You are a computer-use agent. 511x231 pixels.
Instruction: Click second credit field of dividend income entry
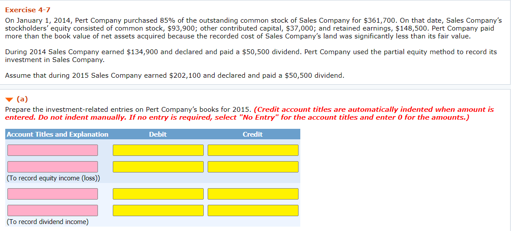pyautogui.click(x=253, y=210)
